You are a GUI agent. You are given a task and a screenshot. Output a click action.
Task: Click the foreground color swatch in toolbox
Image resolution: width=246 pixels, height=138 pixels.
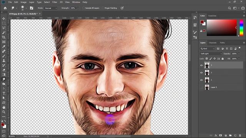click(x=3, y=125)
